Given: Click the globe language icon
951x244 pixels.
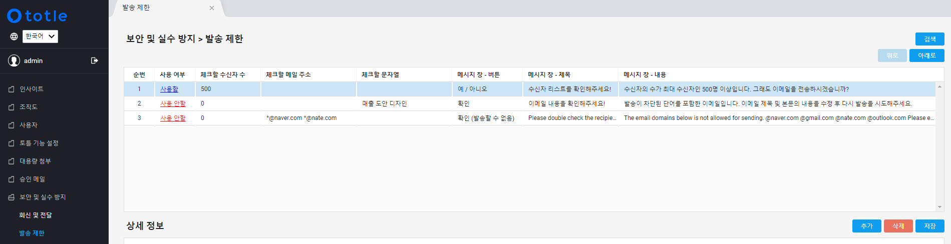Looking at the screenshot, I should tap(14, 36).
